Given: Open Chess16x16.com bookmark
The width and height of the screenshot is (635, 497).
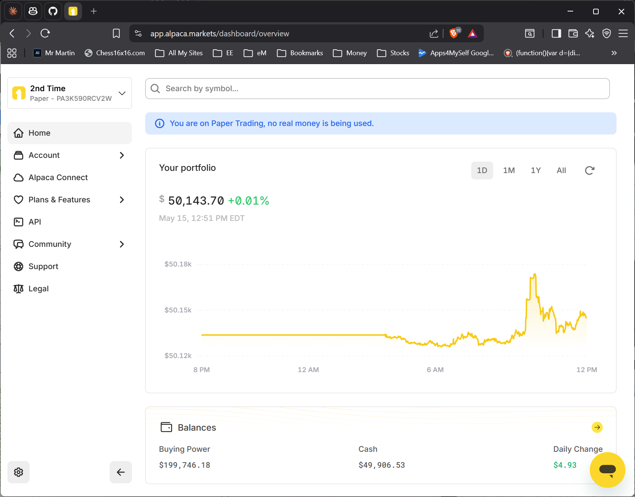Looking at the screenshot, I should [x=115, y=53].
